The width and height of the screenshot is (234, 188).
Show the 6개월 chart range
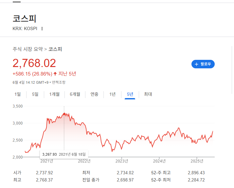[x=75, y=94]
